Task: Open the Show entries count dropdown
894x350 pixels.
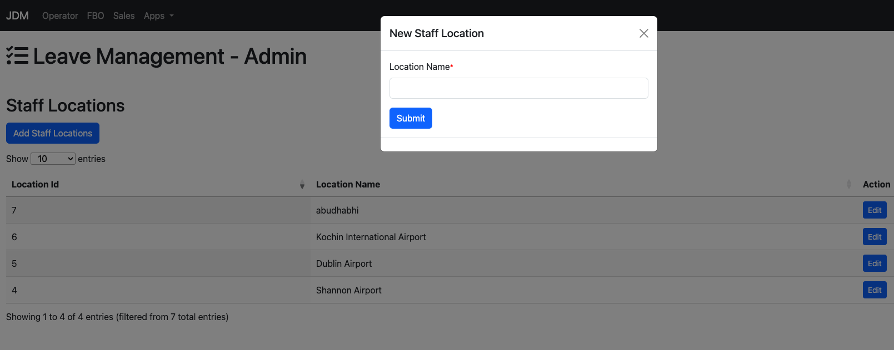Action: pos(53,159)
